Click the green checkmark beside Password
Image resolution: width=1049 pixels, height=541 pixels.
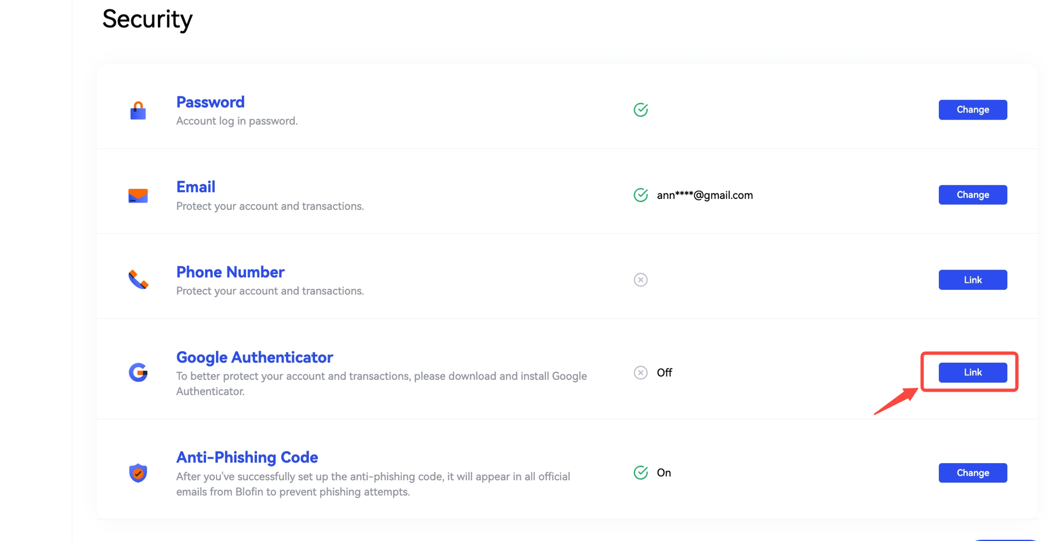(x=640, y=110)
